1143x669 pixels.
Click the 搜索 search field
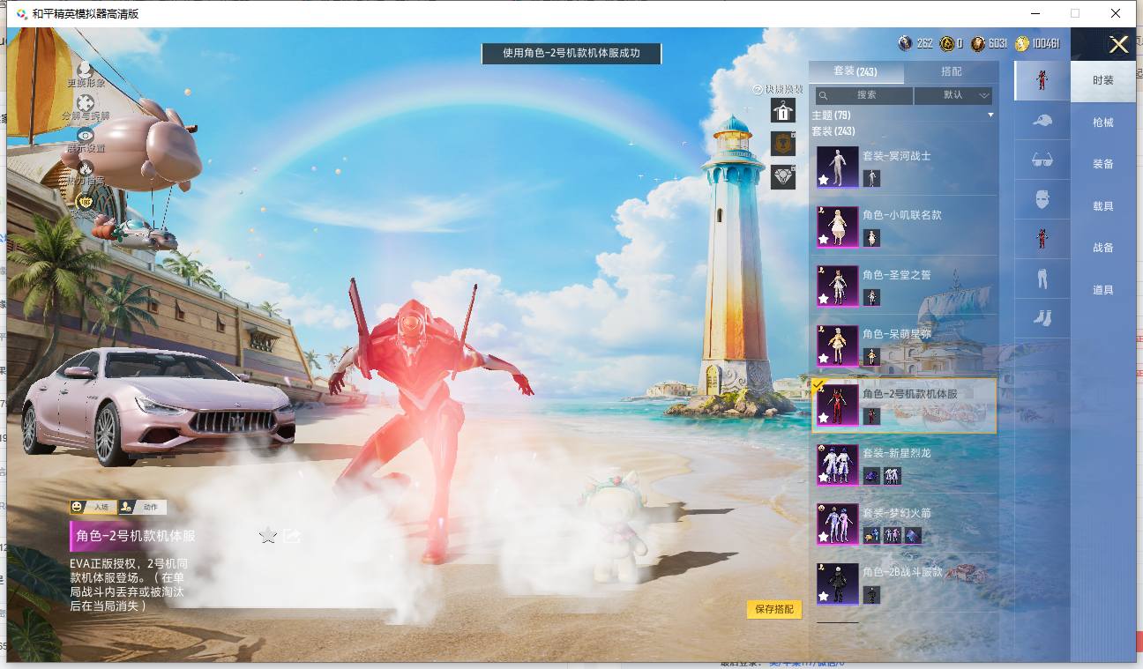pyautogui.click(x=863, y=95)
